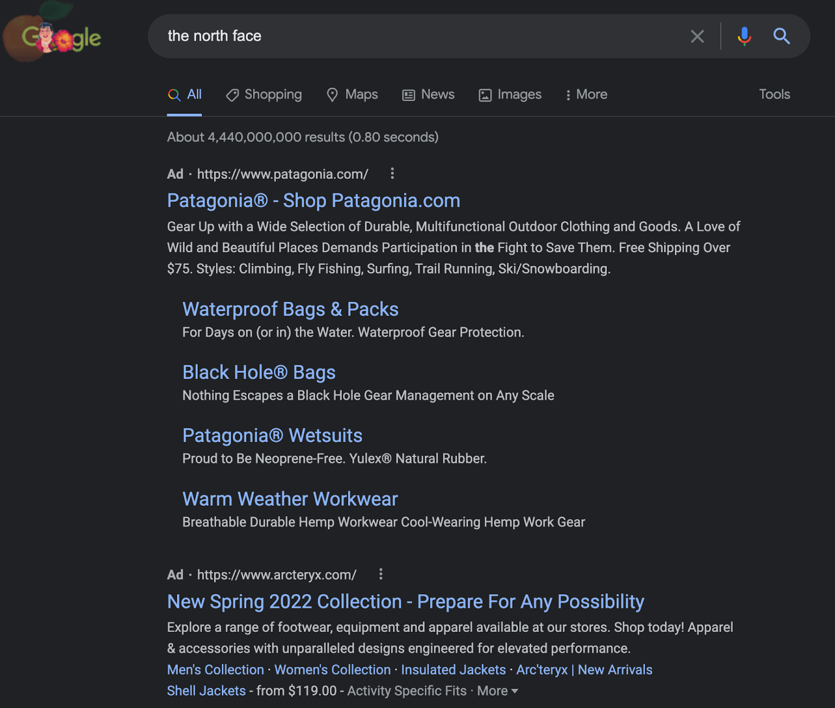Open Arc'teryx | New Arrivals link

tap(584, 669)
